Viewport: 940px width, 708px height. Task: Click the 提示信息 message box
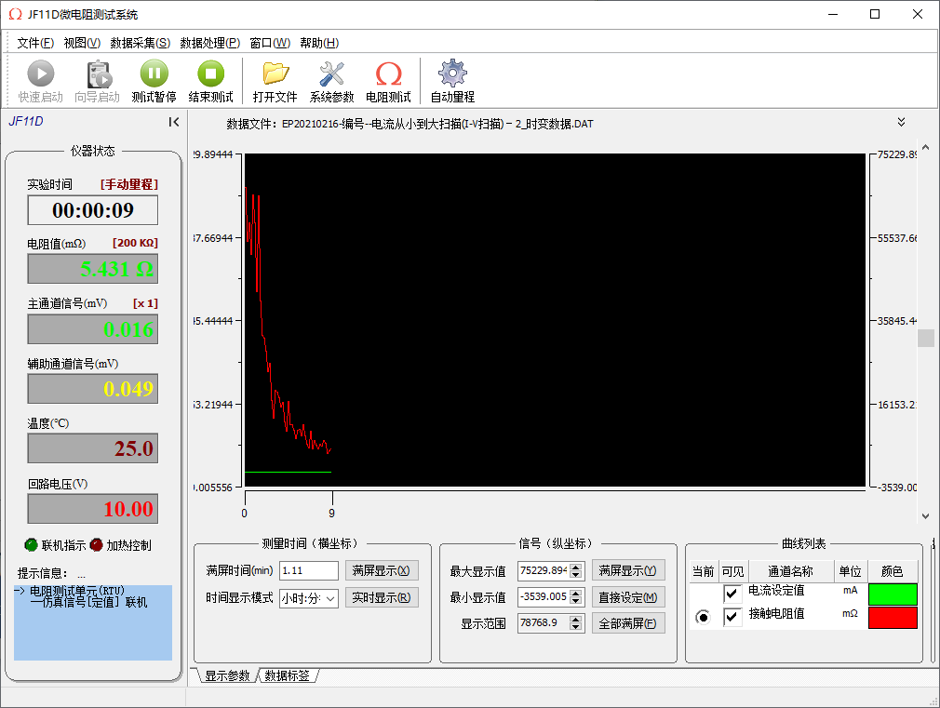(93, 622)
